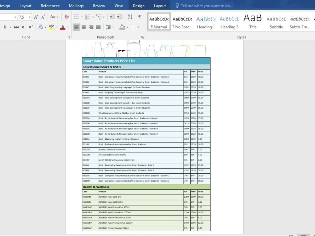Click the Shading paint bucket icon

point(122,27)
